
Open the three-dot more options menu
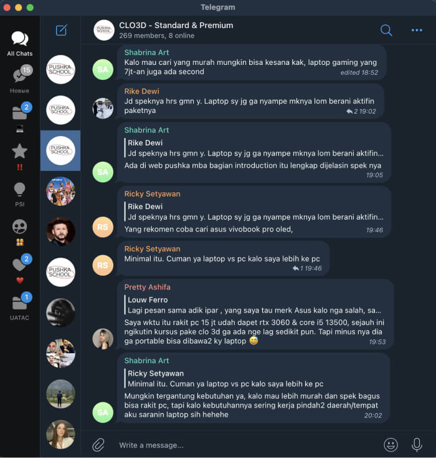click(417, 30)
